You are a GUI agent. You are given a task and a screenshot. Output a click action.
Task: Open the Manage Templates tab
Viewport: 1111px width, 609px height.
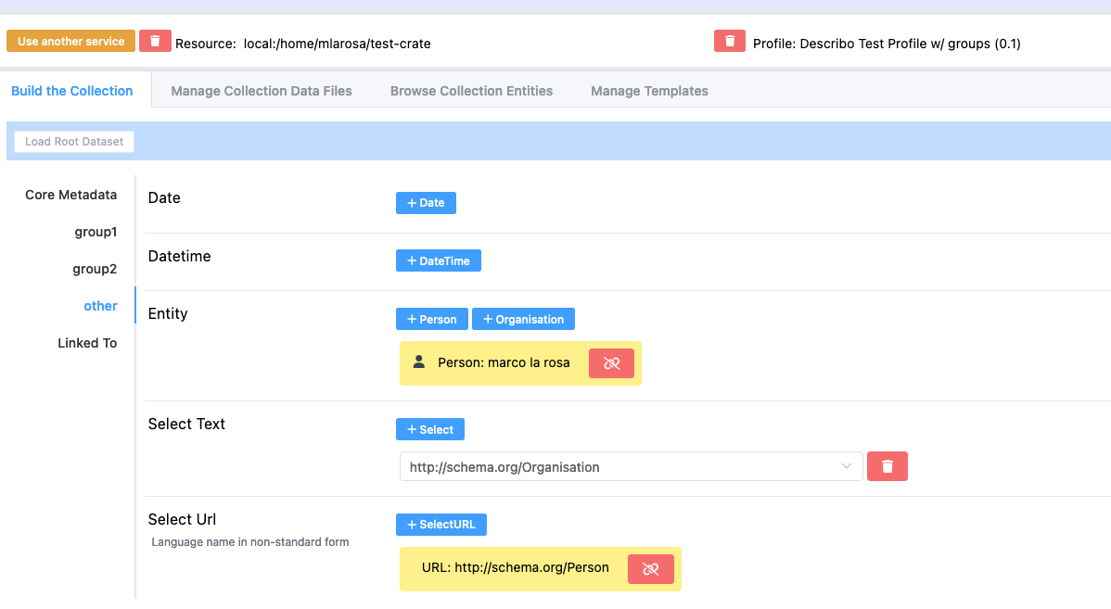click(x=650, y=91)
